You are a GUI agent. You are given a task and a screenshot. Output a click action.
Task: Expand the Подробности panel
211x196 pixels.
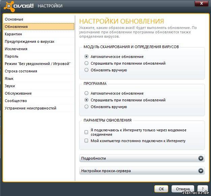tap(142, 158)
